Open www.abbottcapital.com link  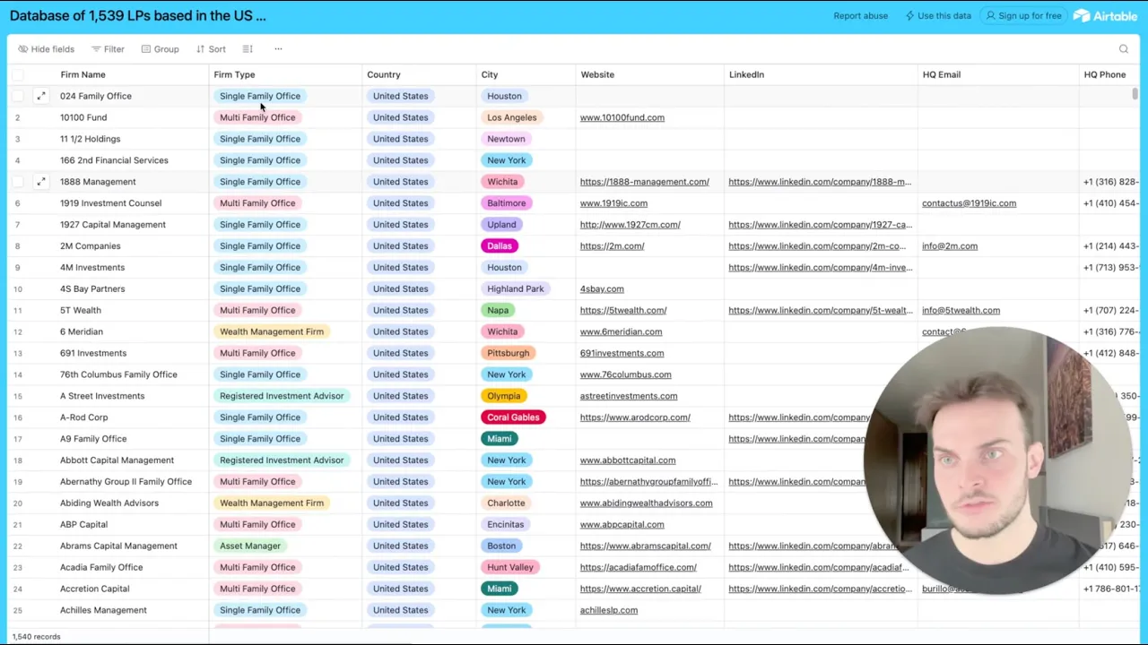628,460
